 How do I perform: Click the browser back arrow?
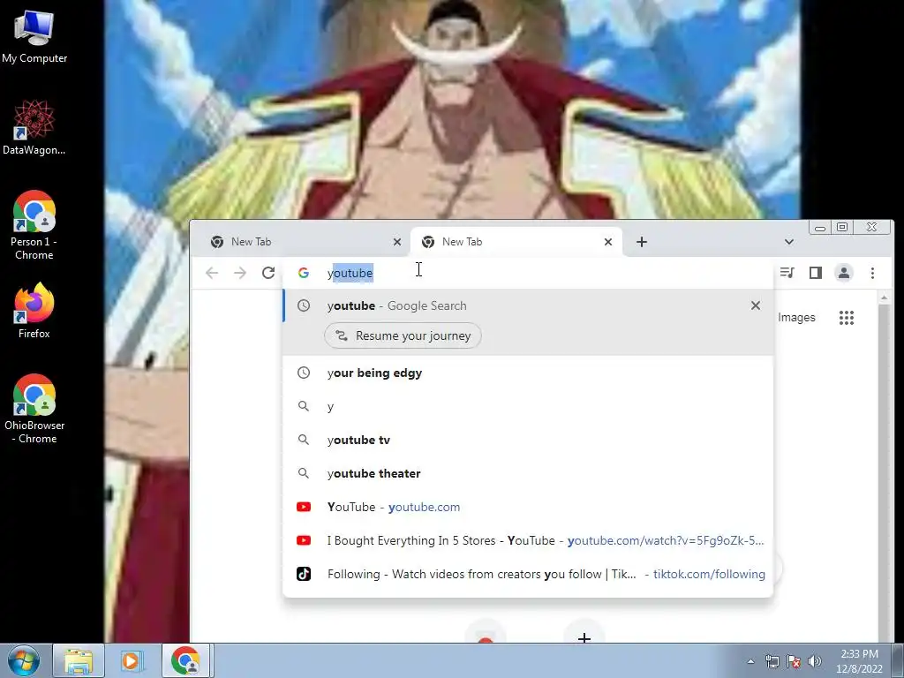[x=212, y=273]
